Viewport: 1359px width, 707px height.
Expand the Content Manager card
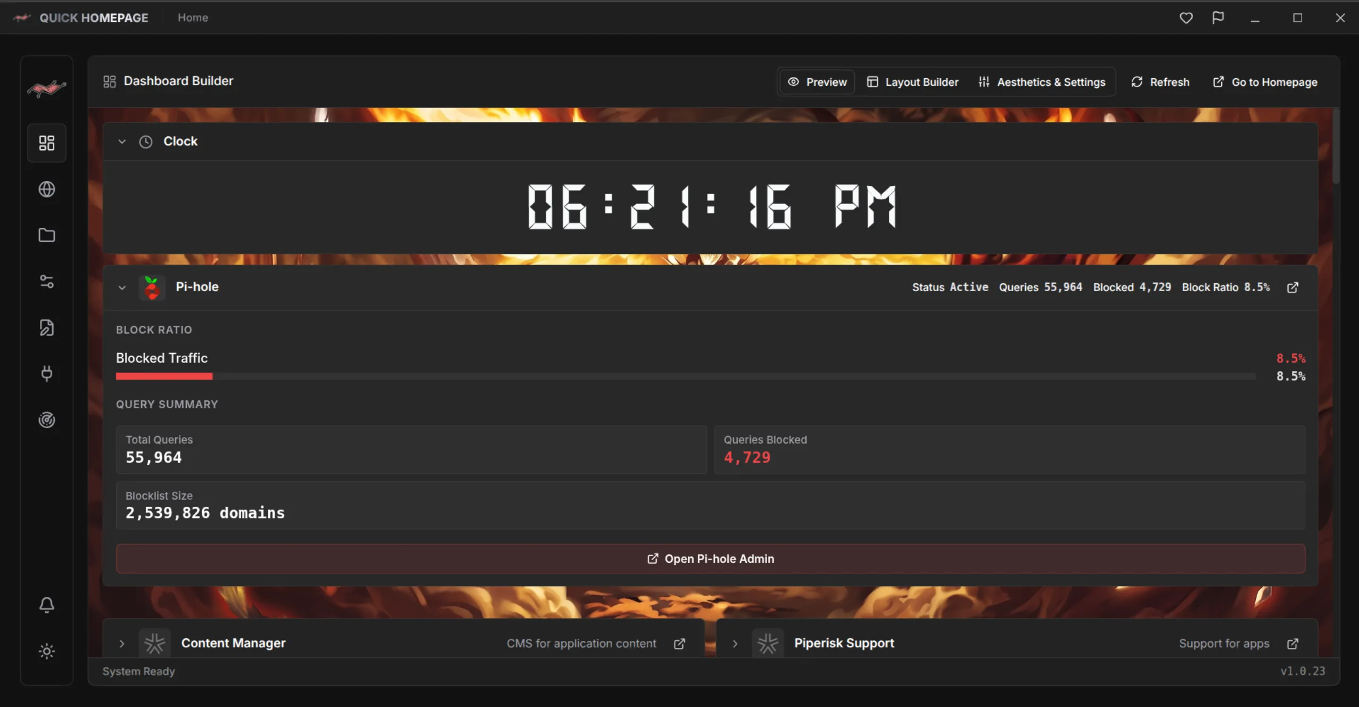(x=122, y=644)
